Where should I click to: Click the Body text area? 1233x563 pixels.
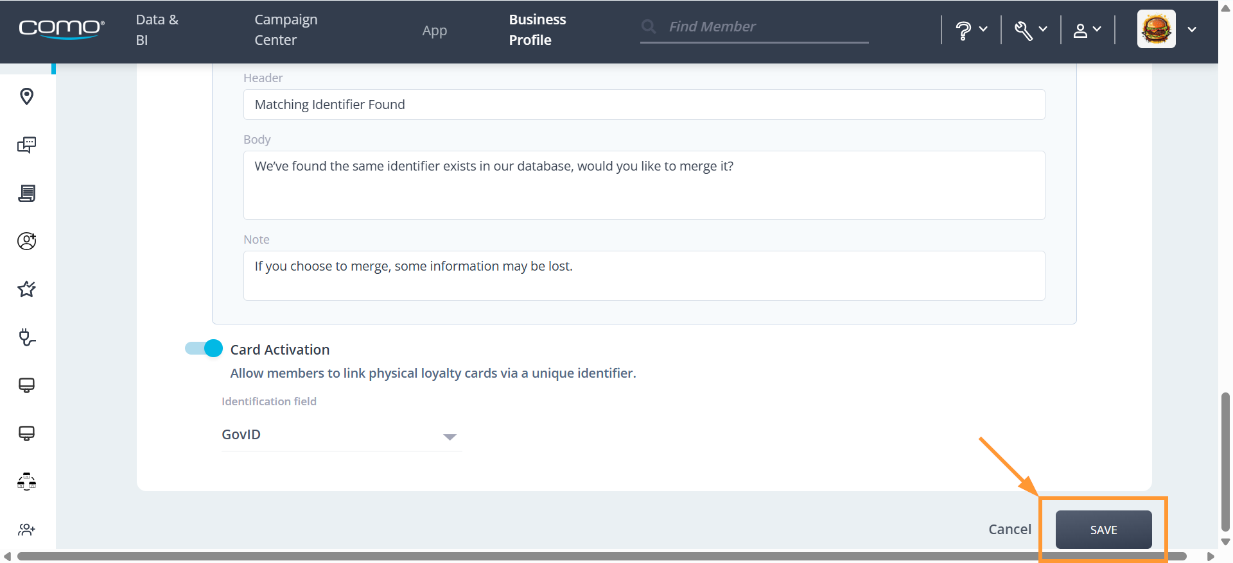[644, 185]
